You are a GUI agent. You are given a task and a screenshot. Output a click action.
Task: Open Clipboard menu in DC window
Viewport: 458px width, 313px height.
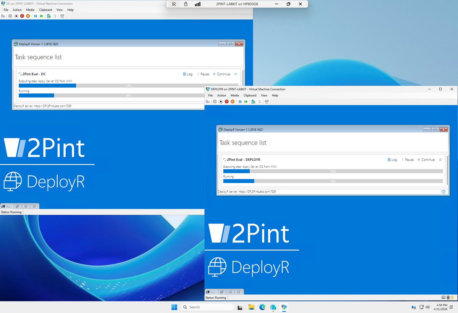(x=45, y=10)
